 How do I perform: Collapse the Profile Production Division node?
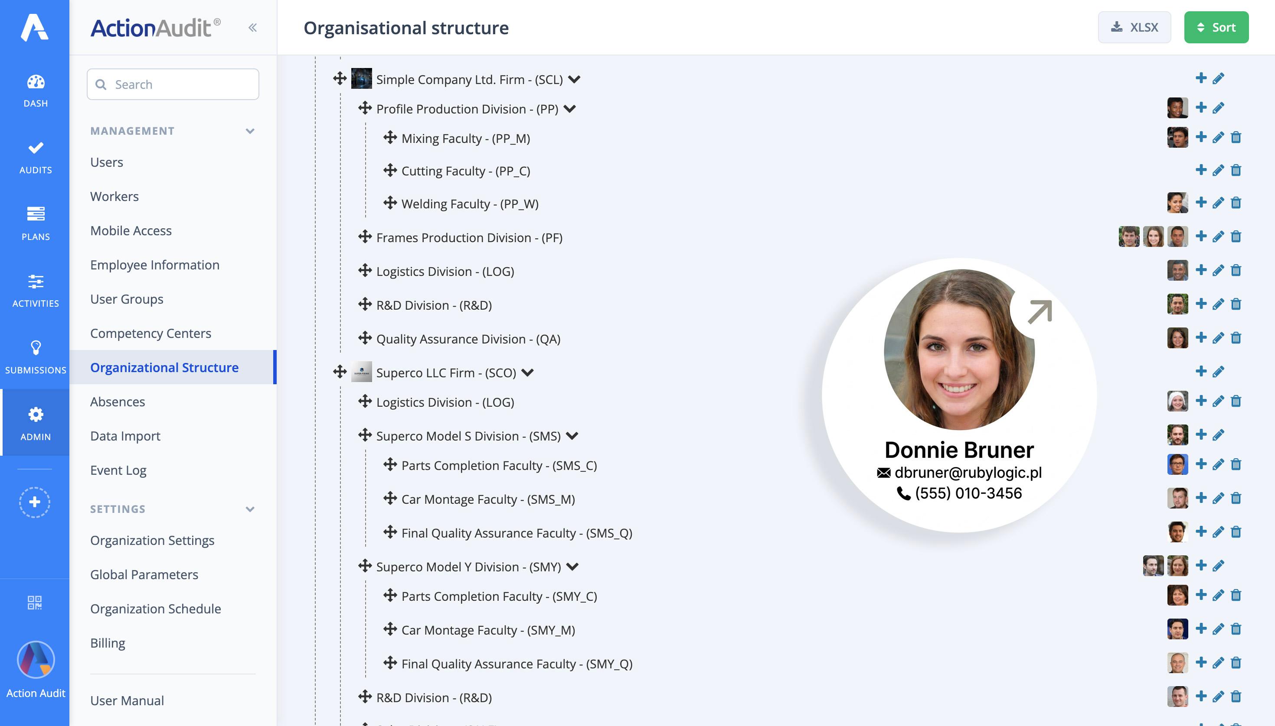pyautogui.click(x=569, y=109)
